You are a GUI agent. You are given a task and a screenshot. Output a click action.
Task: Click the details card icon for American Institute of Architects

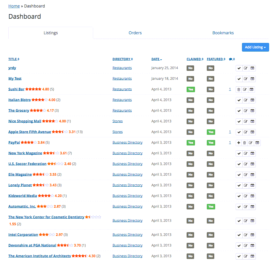click(252, 256)
